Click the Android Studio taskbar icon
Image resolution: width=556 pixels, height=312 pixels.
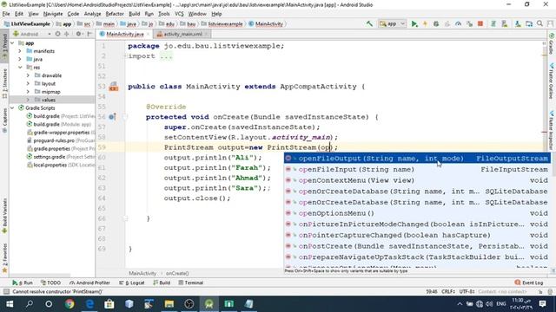point(208,304)
